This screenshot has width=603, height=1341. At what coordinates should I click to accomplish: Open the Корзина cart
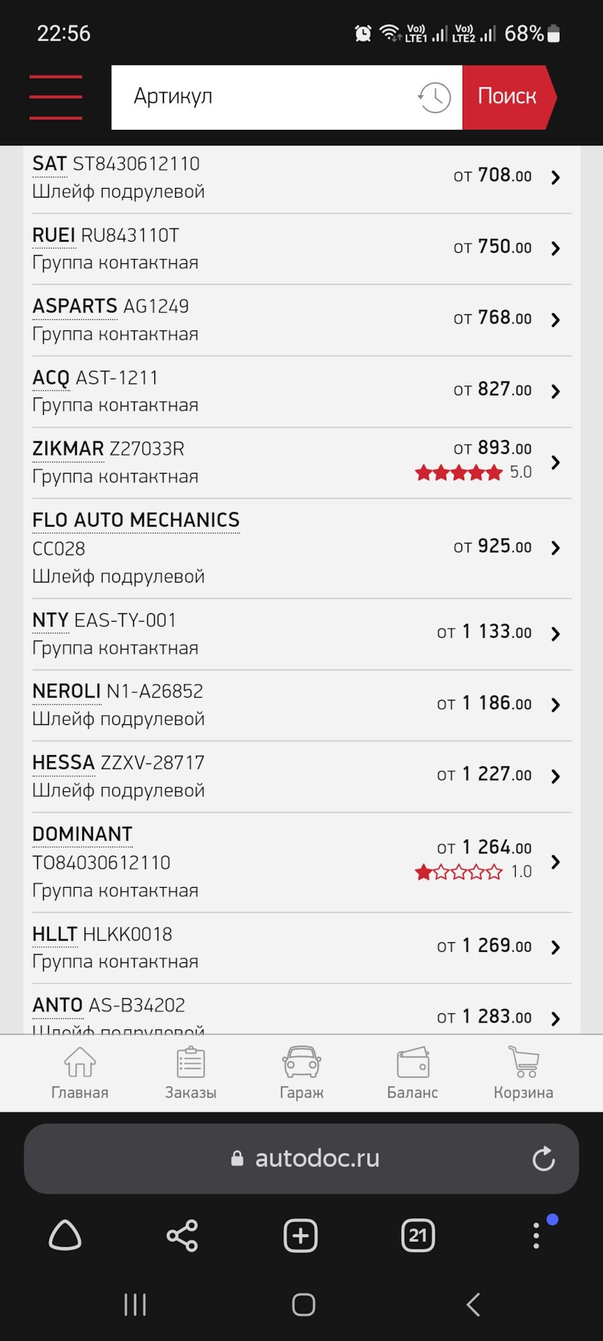point(523,1072)
